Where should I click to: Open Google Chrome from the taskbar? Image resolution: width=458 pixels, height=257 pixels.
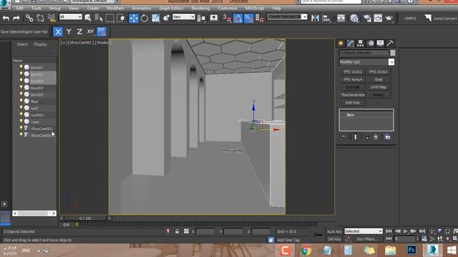point(306,250)
